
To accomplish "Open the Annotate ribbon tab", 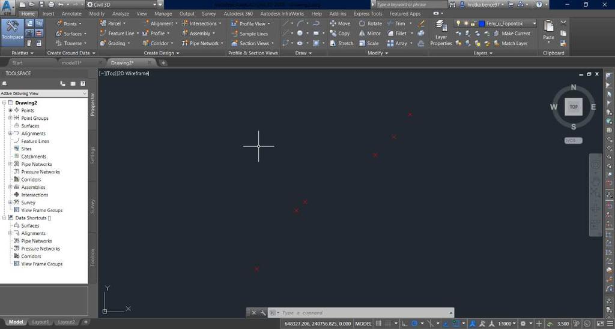I will [x=71, y=14].
